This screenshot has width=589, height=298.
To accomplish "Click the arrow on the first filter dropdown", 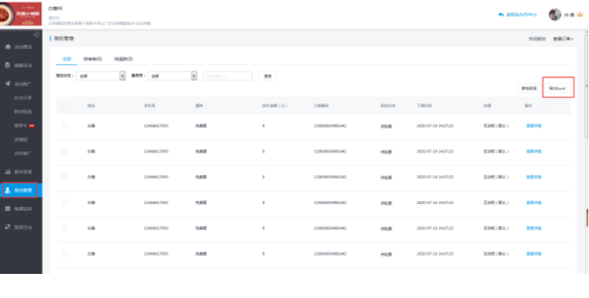I will point(123,76).
